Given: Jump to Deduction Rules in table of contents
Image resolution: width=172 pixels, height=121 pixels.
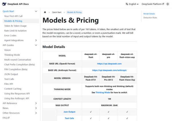Looking at the screenshot, I should click(150, 18).
